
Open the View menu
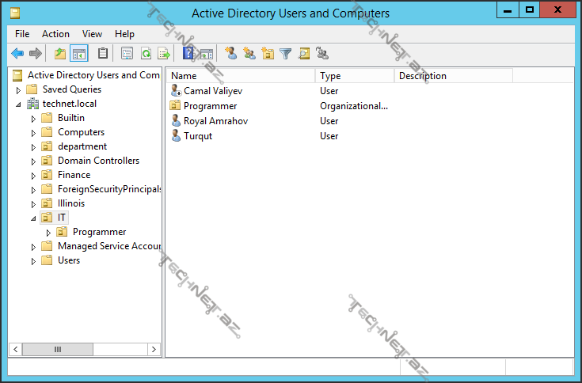tap(92, 34)
